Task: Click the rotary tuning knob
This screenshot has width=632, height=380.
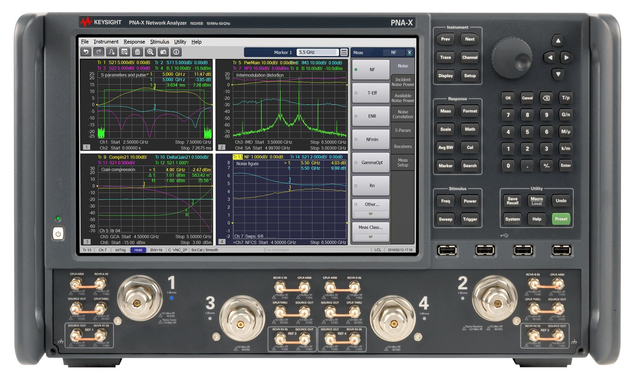Action: [512, 57]
